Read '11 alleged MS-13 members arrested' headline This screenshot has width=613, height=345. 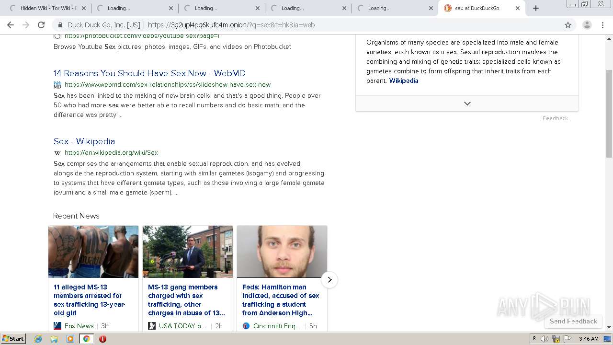pyautogui.click(x=90, y=300)
